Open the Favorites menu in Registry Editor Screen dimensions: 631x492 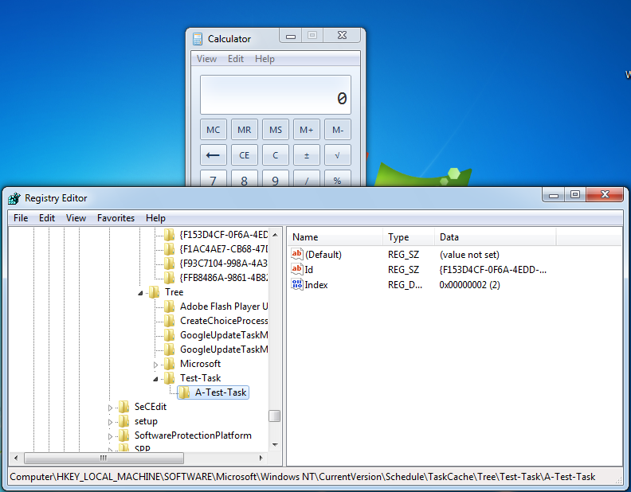pos(116,218)
